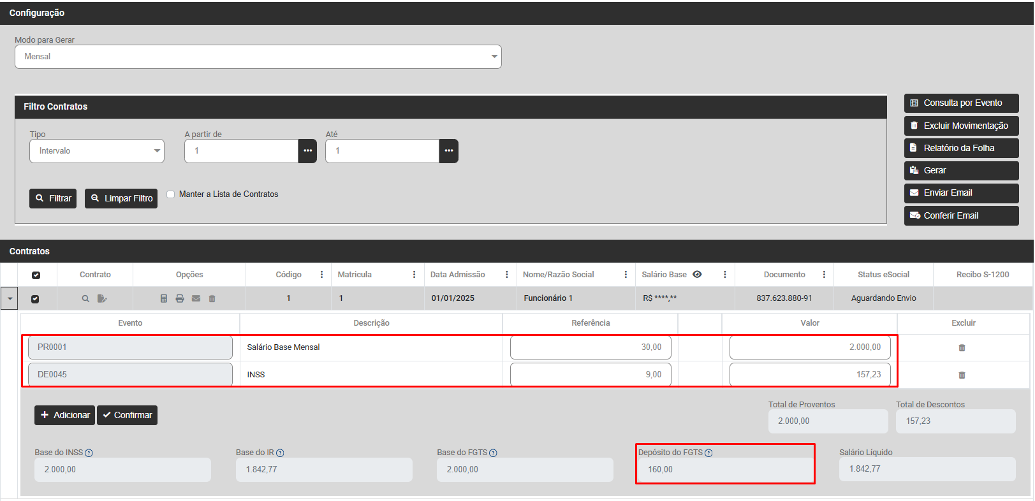
Task: Click the magnifier icon in the Contrato column
Action: tap(85, 298)
